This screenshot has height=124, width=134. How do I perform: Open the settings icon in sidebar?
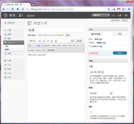[5, 77]
